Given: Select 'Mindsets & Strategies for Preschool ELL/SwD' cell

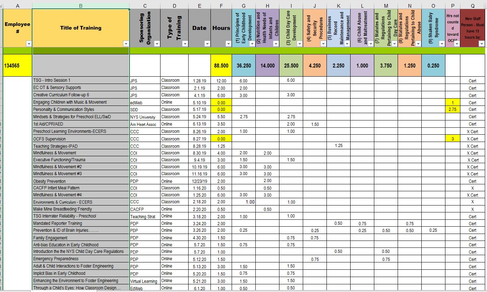Looking at the screenshot, I should click(81, 117).
